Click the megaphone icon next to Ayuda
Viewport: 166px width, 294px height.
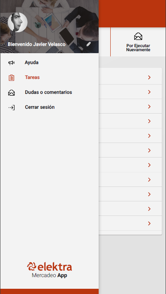point(11,63)
